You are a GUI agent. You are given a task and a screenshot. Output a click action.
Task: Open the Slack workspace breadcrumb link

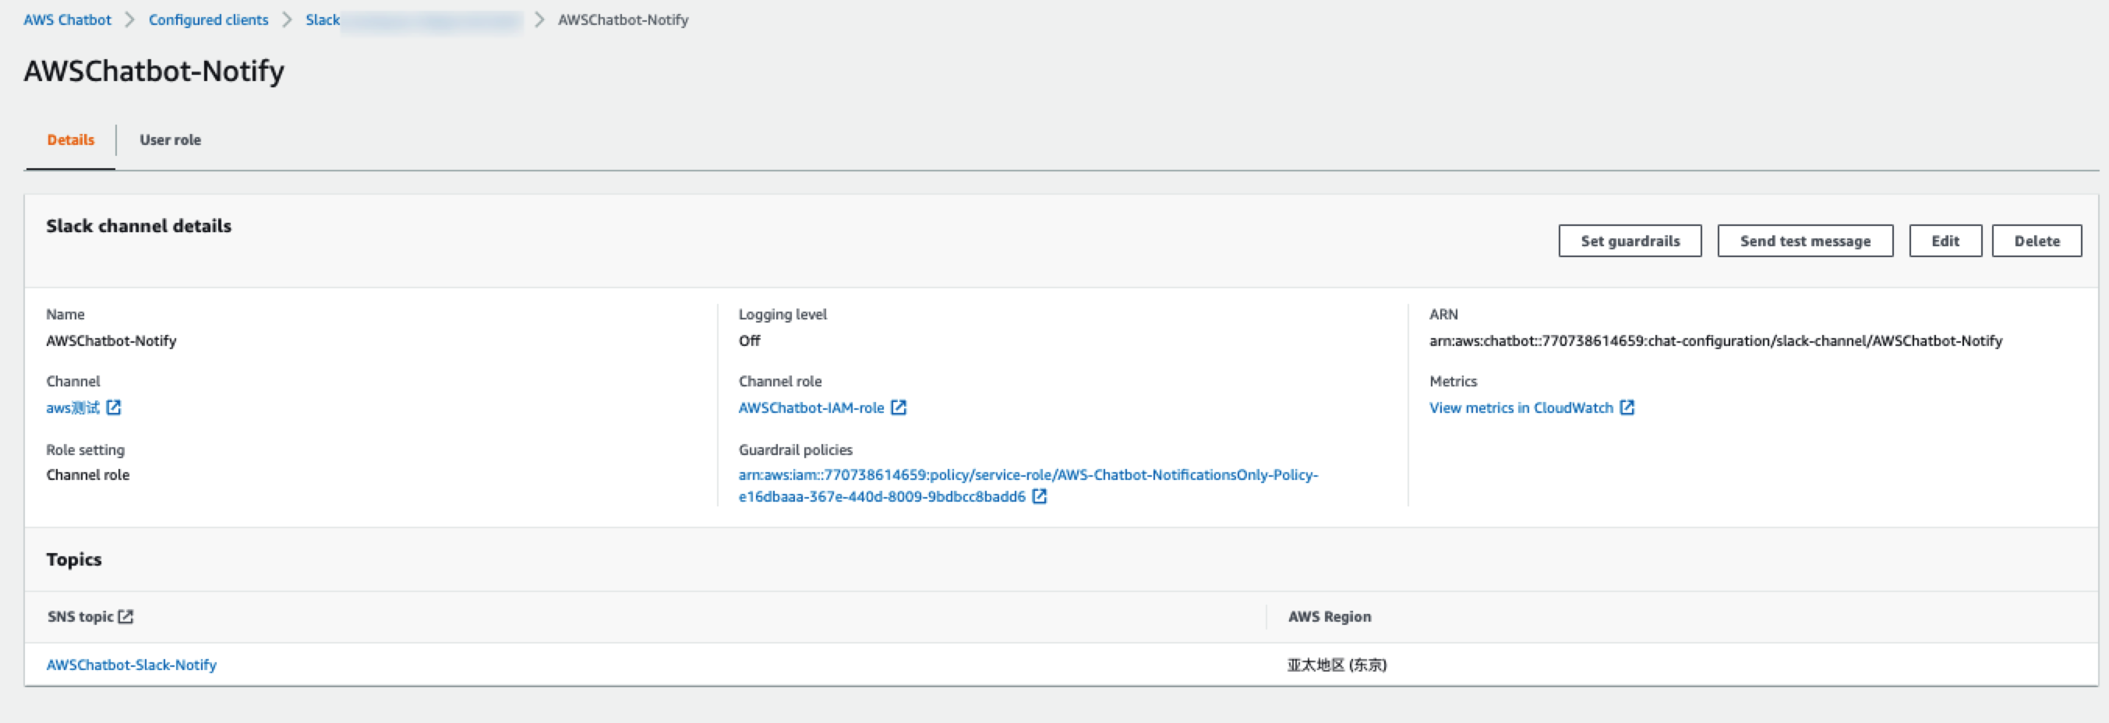(x=413, y=19)
